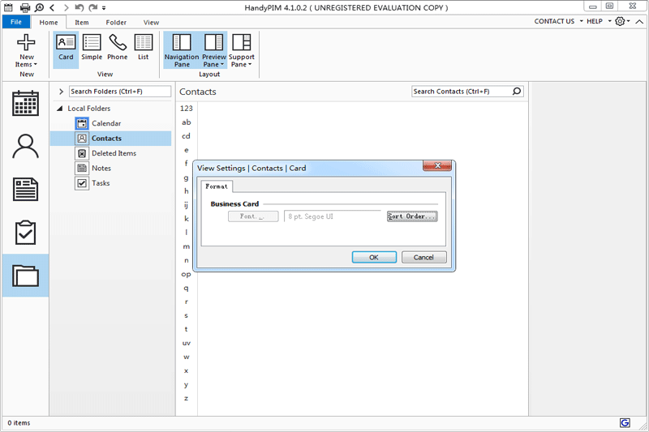
Task: Expand the folder search chevron
Action: click(x=62, y=92)
